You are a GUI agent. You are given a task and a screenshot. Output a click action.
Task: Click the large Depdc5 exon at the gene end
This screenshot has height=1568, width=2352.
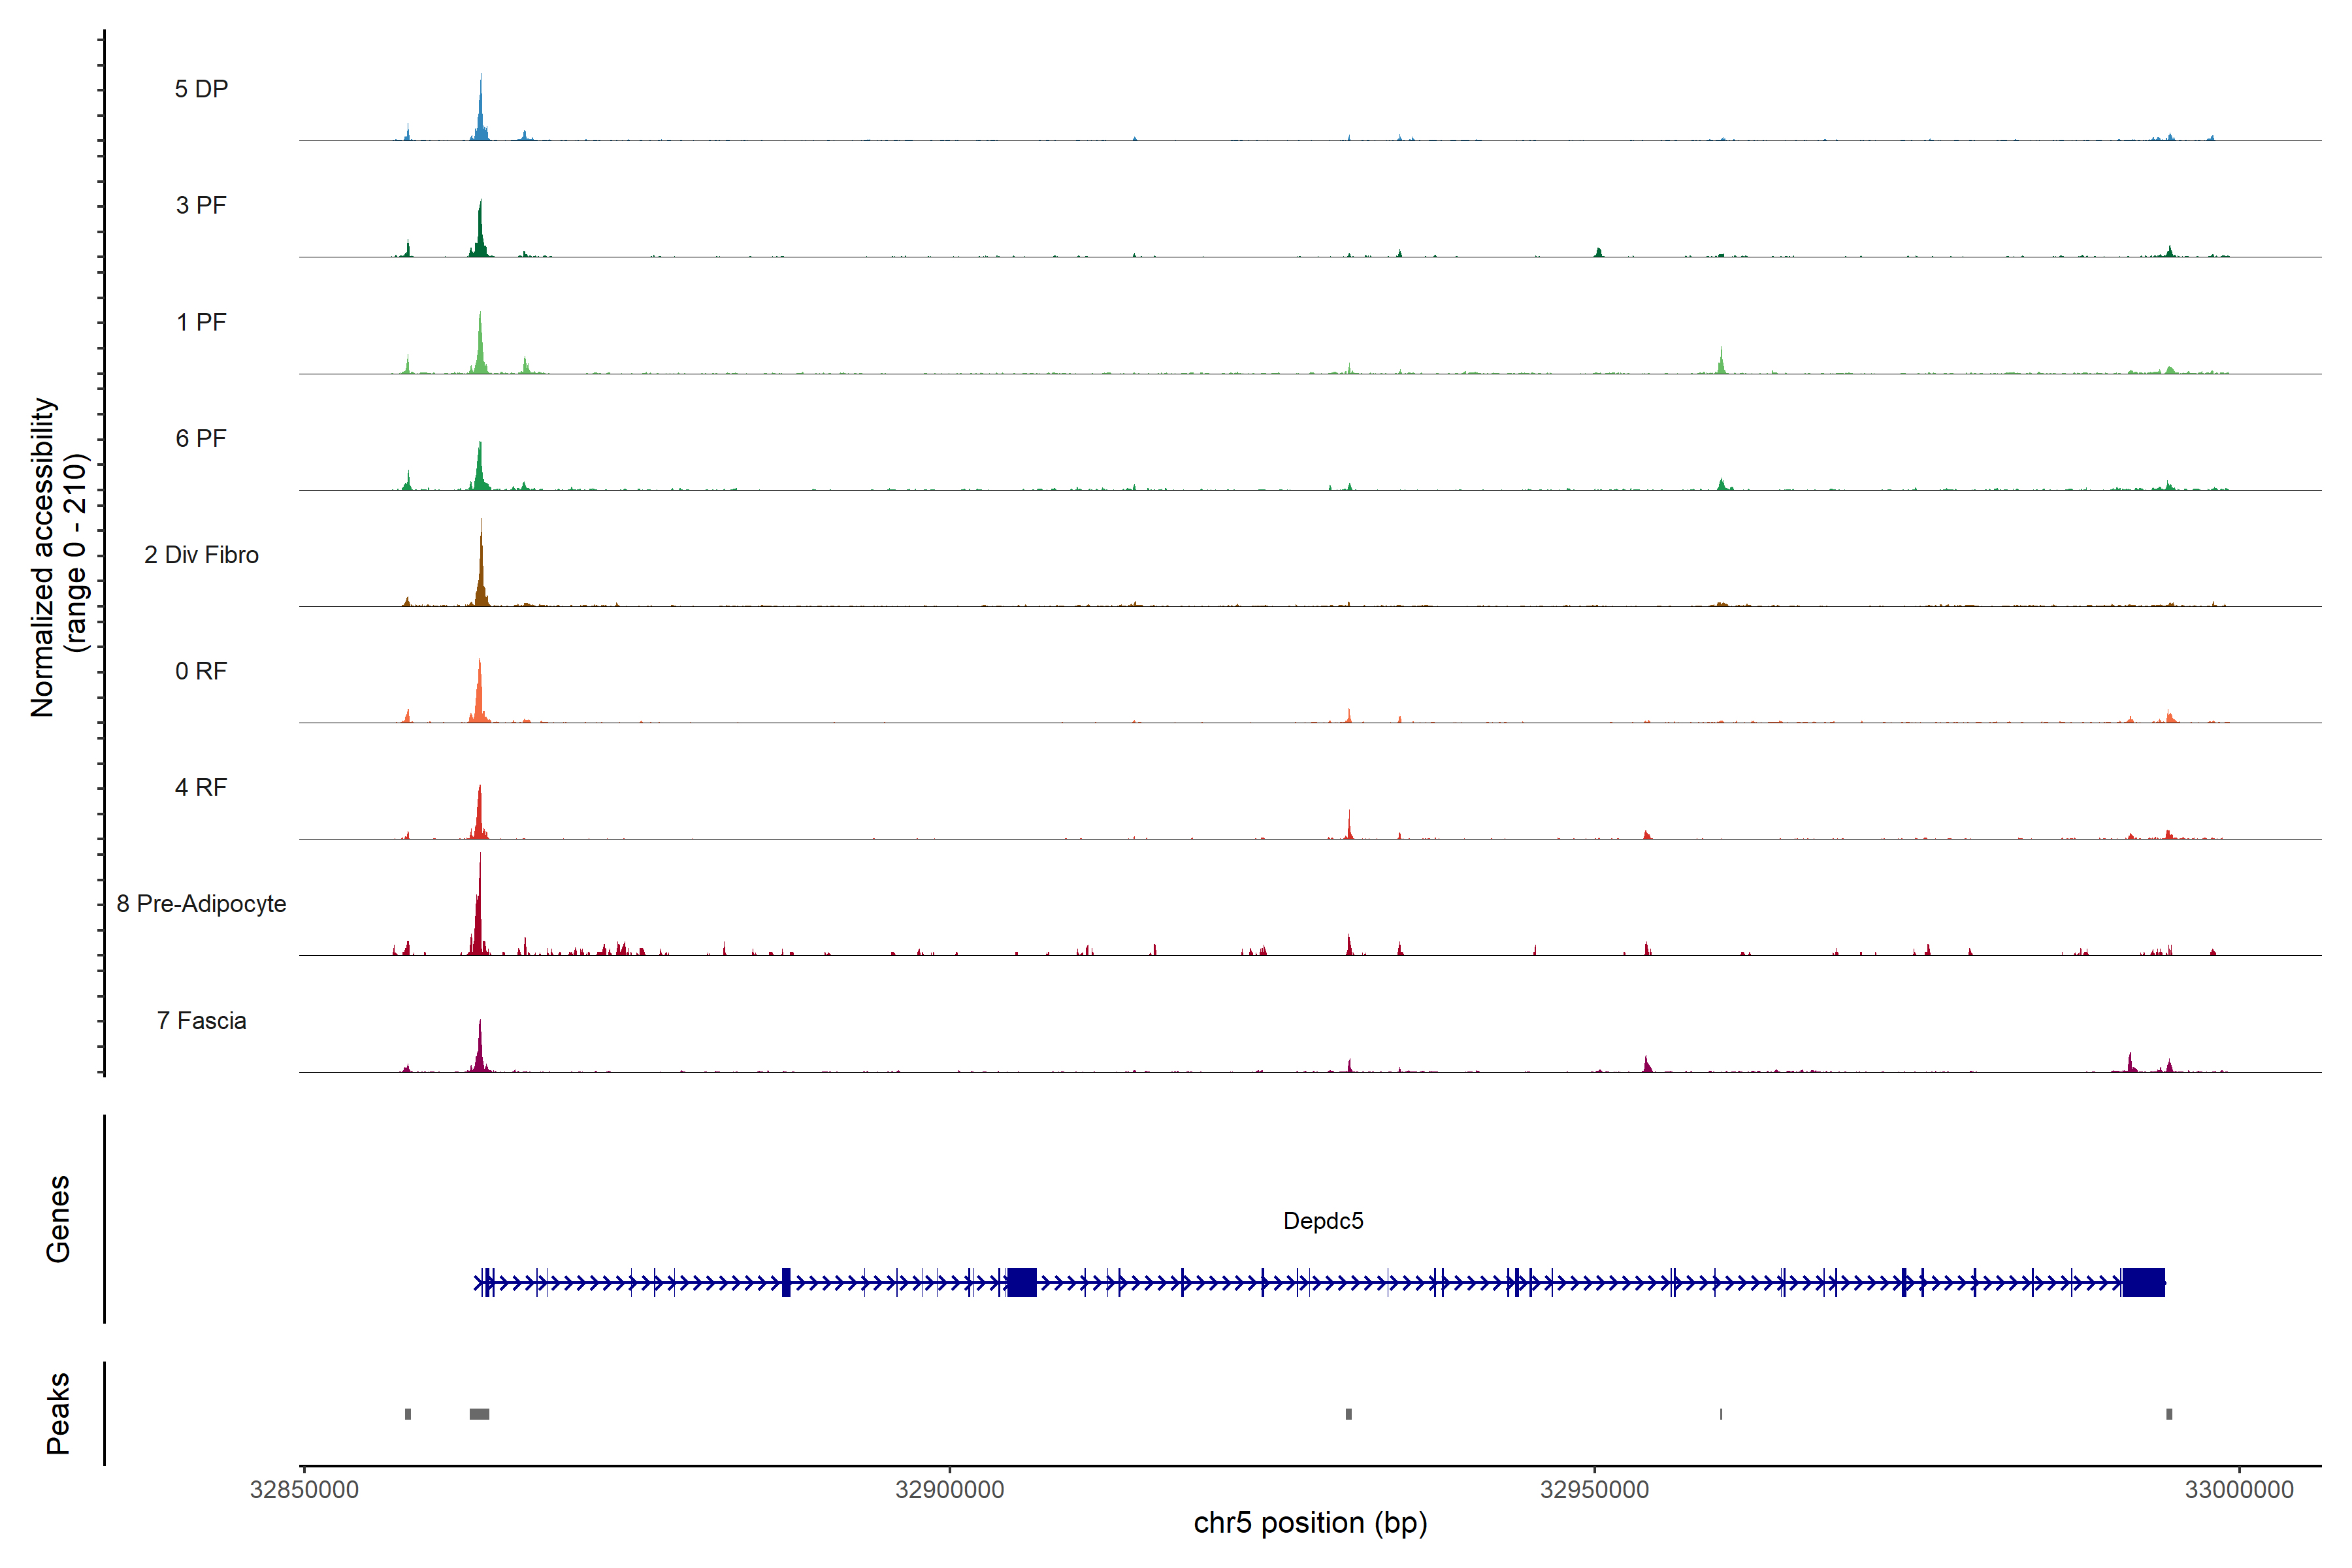click(x=2143, y=1282)
